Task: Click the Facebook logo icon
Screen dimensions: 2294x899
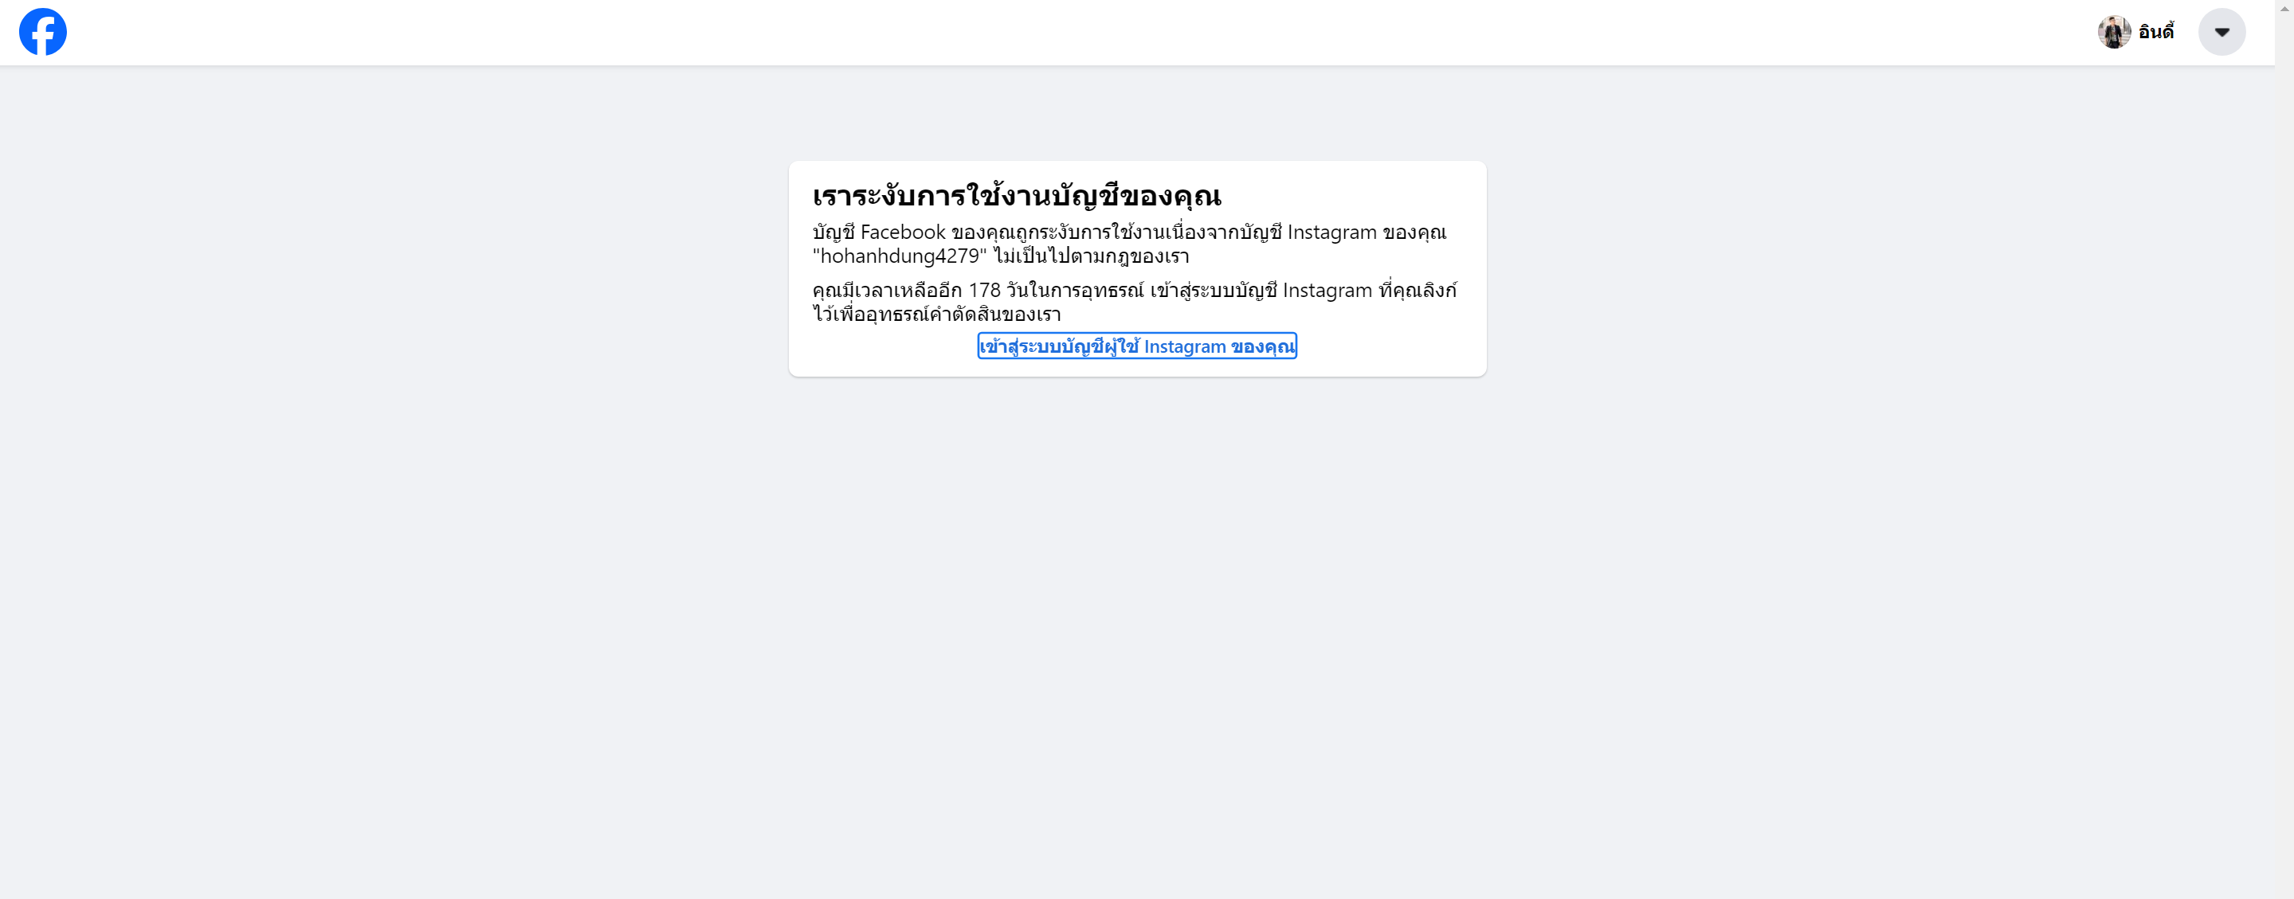Action: (43, 32)
